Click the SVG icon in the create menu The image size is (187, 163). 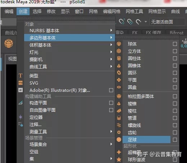click(x=21, y=83)
